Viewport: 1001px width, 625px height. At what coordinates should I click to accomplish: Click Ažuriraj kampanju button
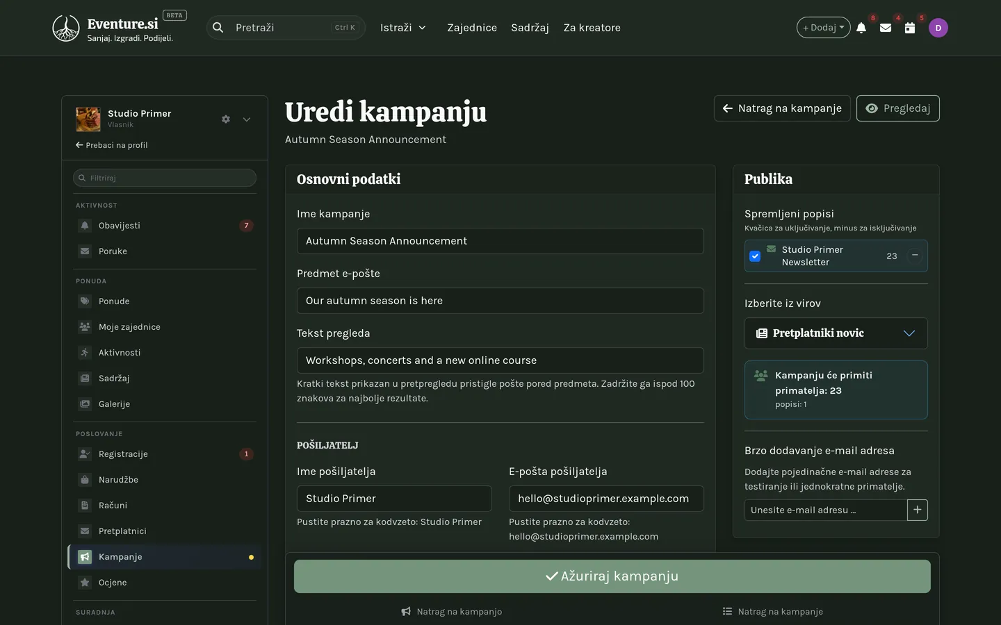click(612, 576)
